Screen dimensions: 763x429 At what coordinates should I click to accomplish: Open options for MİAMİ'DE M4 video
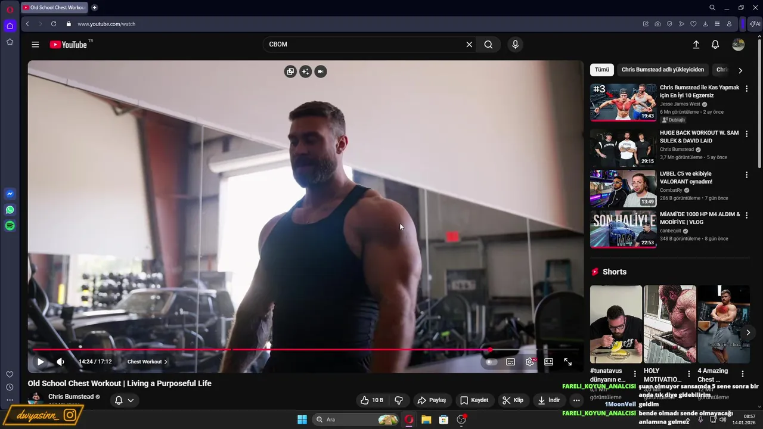click(x=746, y=215)
